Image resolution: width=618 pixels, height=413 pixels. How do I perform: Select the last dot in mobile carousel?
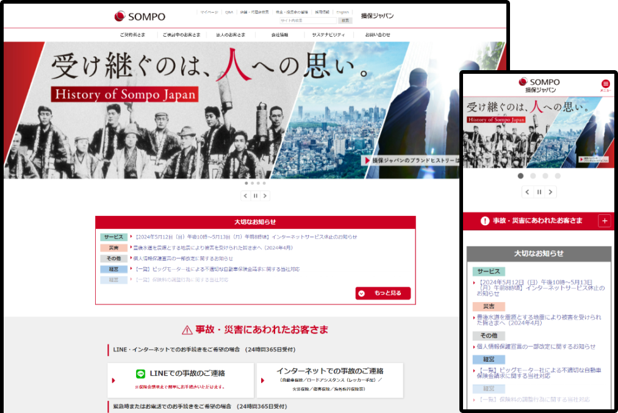point(558,176)
